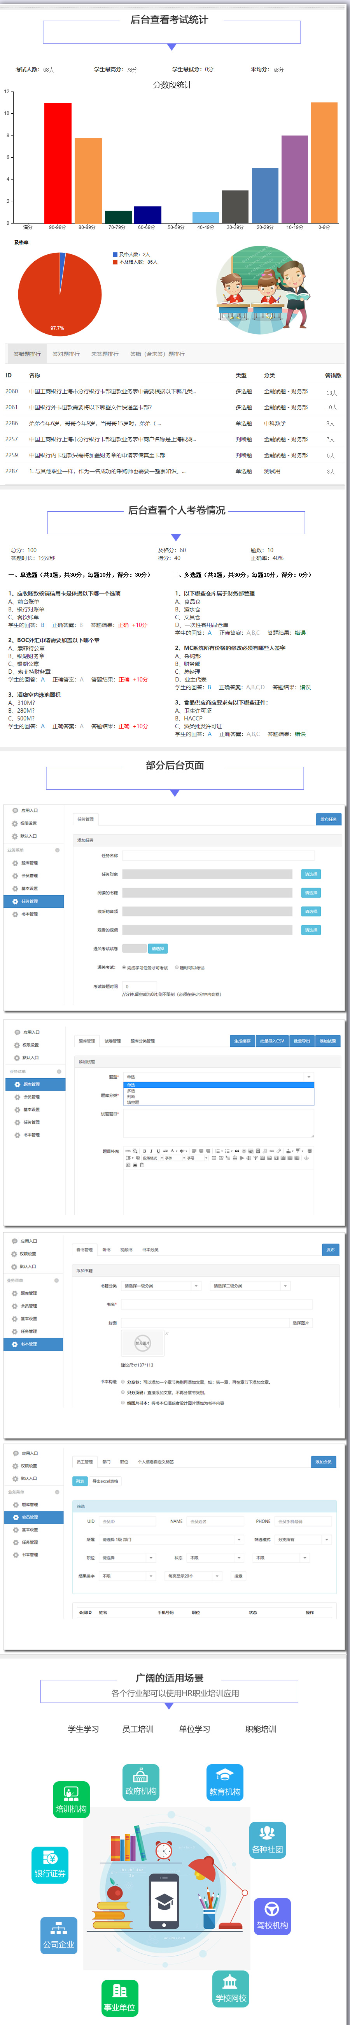Click the 政府机构 teal icon
The height and width of the screenshot is (2025, 350).
140,1781
